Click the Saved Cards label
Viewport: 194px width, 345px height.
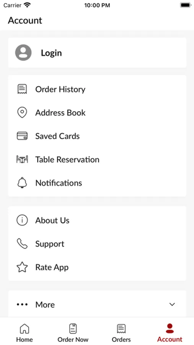tap(57, 136)
